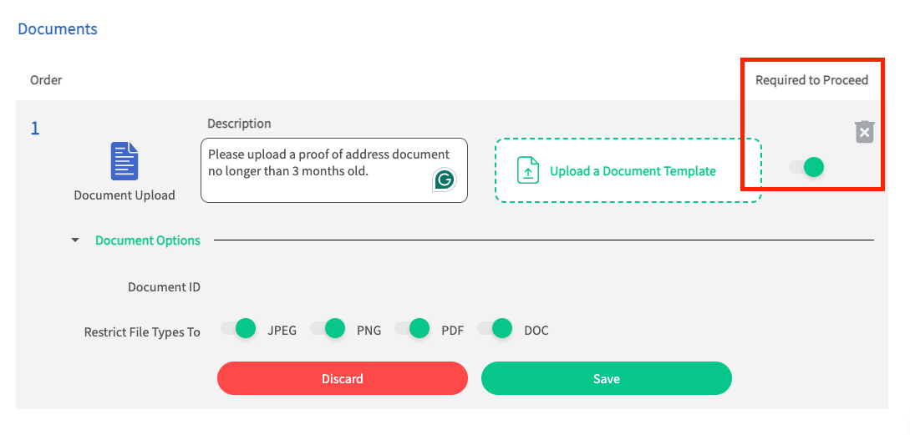Click the Grammarly icon in Description box
The width and height of the screenshot is (910, 435).
click(x=444, y=180)
